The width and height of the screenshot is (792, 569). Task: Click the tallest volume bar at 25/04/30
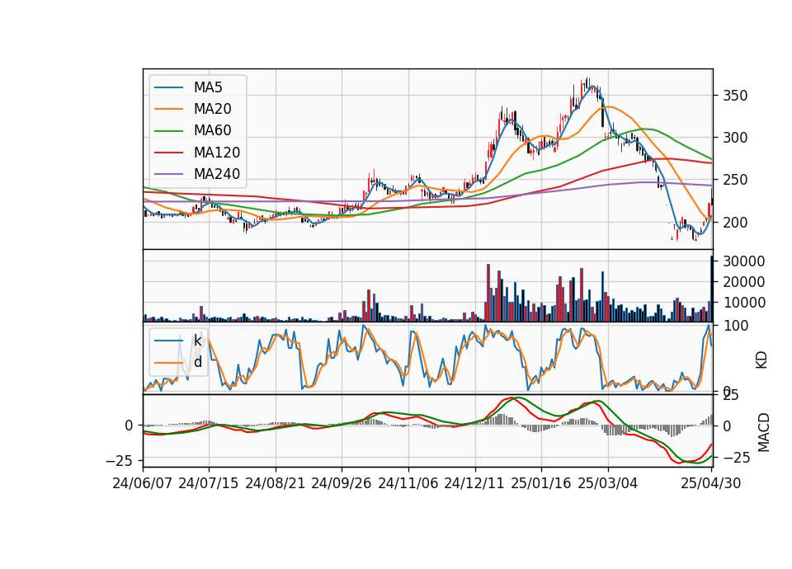coord(712,289)
